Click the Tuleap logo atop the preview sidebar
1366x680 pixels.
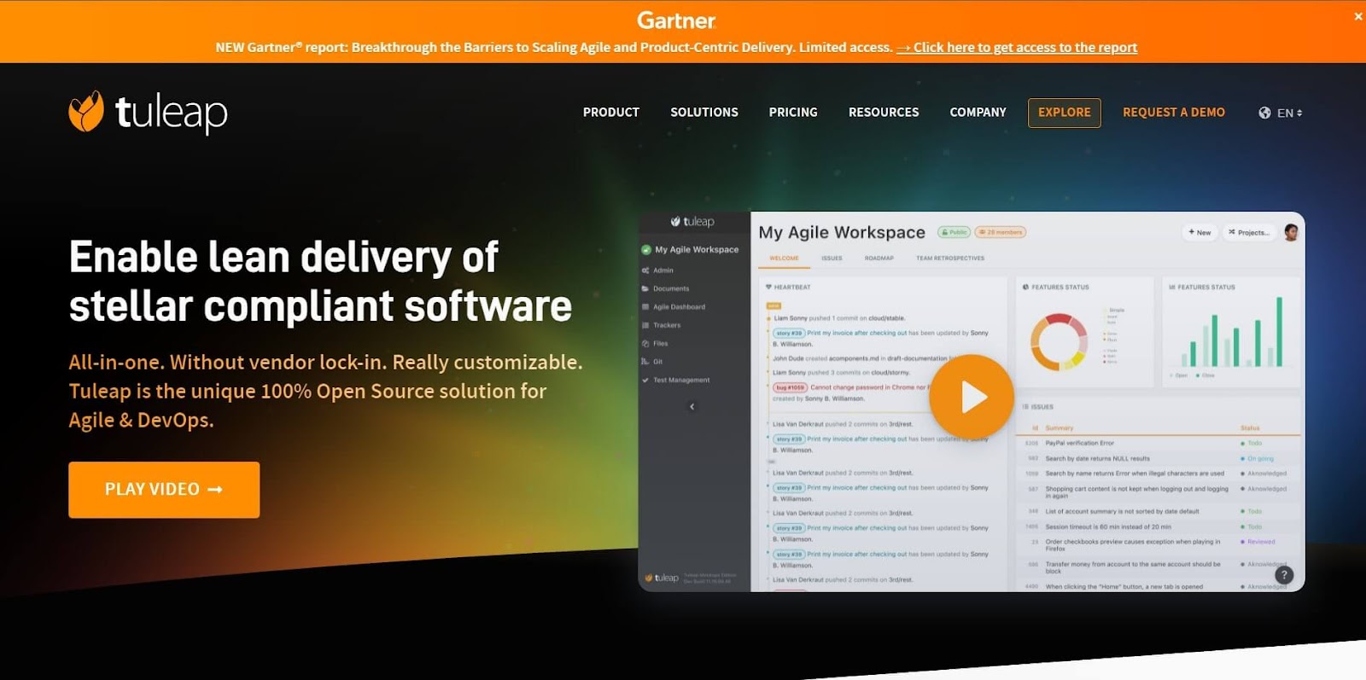pos(692,222)
